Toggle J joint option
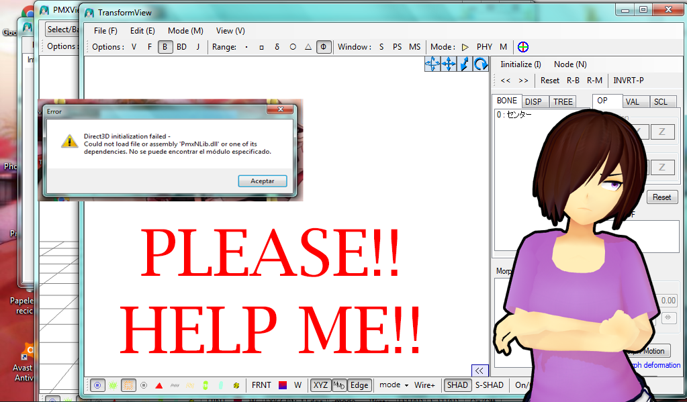Image resolution: width=687 pixels, height=402 pixels. [x=198, y=47]
